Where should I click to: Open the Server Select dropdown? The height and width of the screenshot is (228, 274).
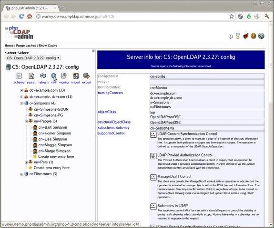[33, 58]
